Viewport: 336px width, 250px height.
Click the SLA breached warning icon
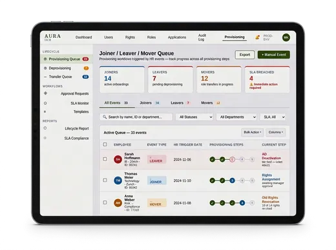pos(251,84)
